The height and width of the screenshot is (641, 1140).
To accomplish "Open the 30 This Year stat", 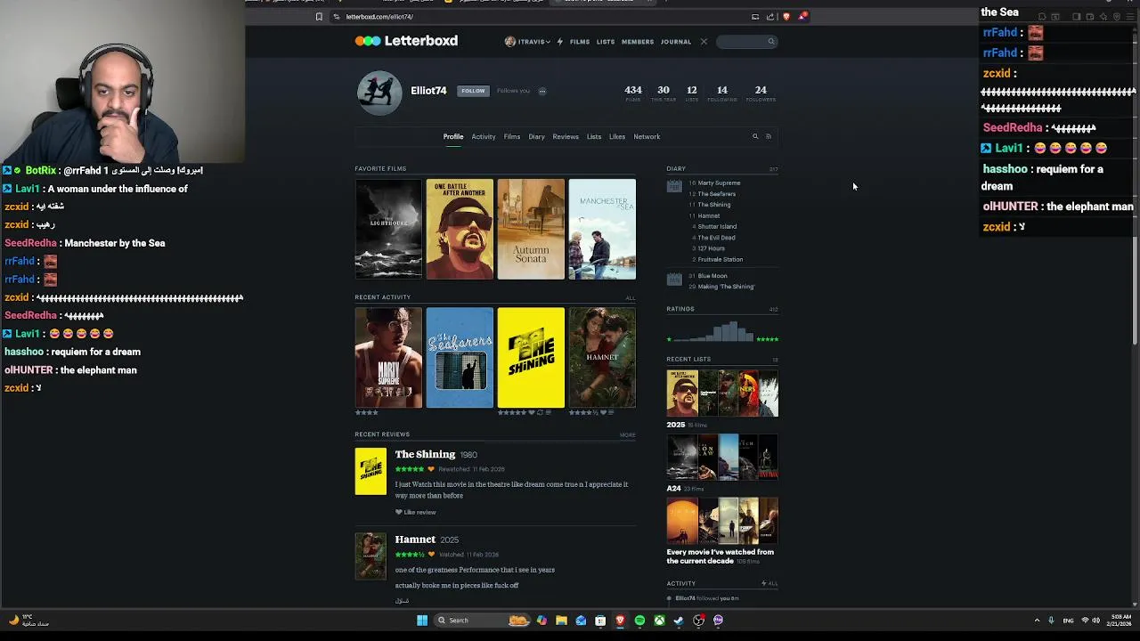I will 664,93.
